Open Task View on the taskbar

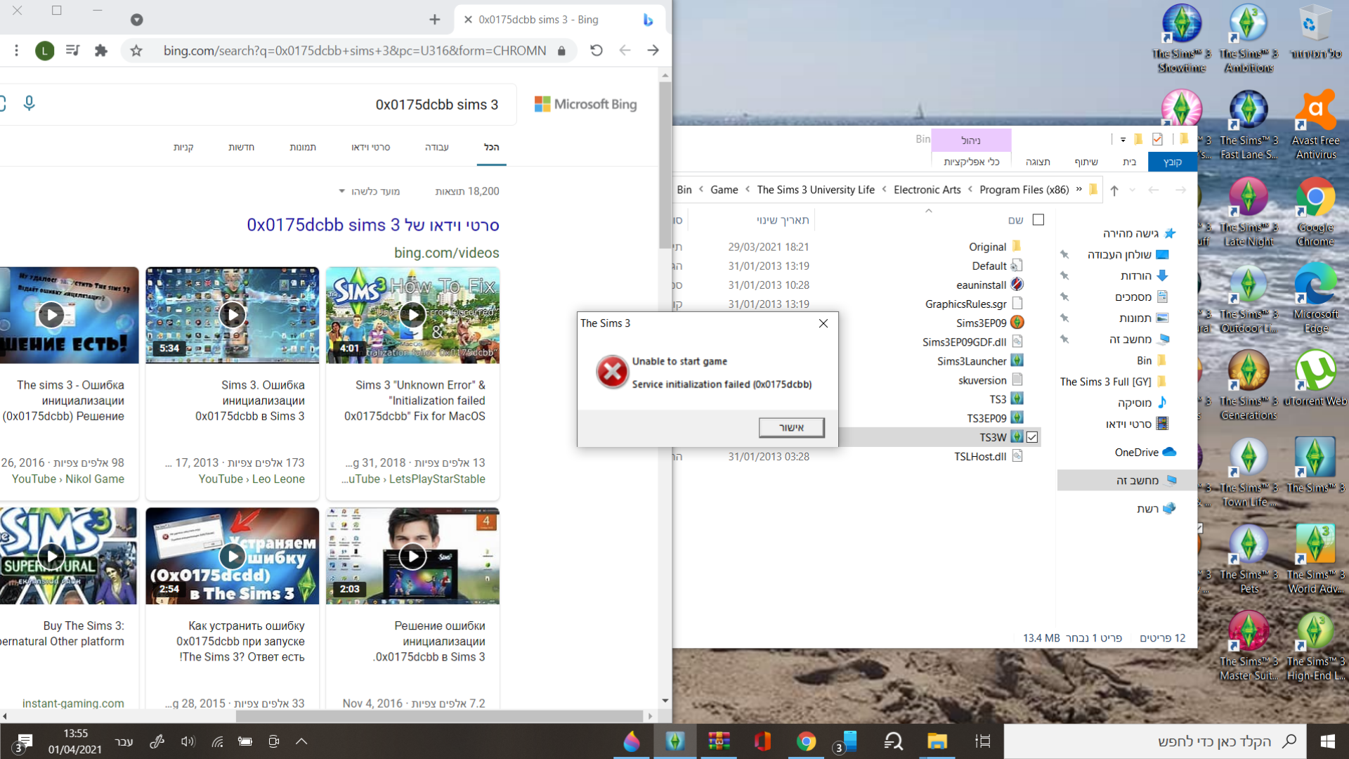click(982, 741)
